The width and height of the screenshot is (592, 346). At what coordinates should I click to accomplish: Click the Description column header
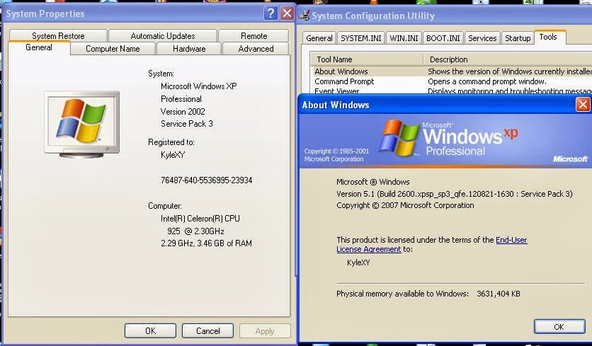tap(508, 59)
